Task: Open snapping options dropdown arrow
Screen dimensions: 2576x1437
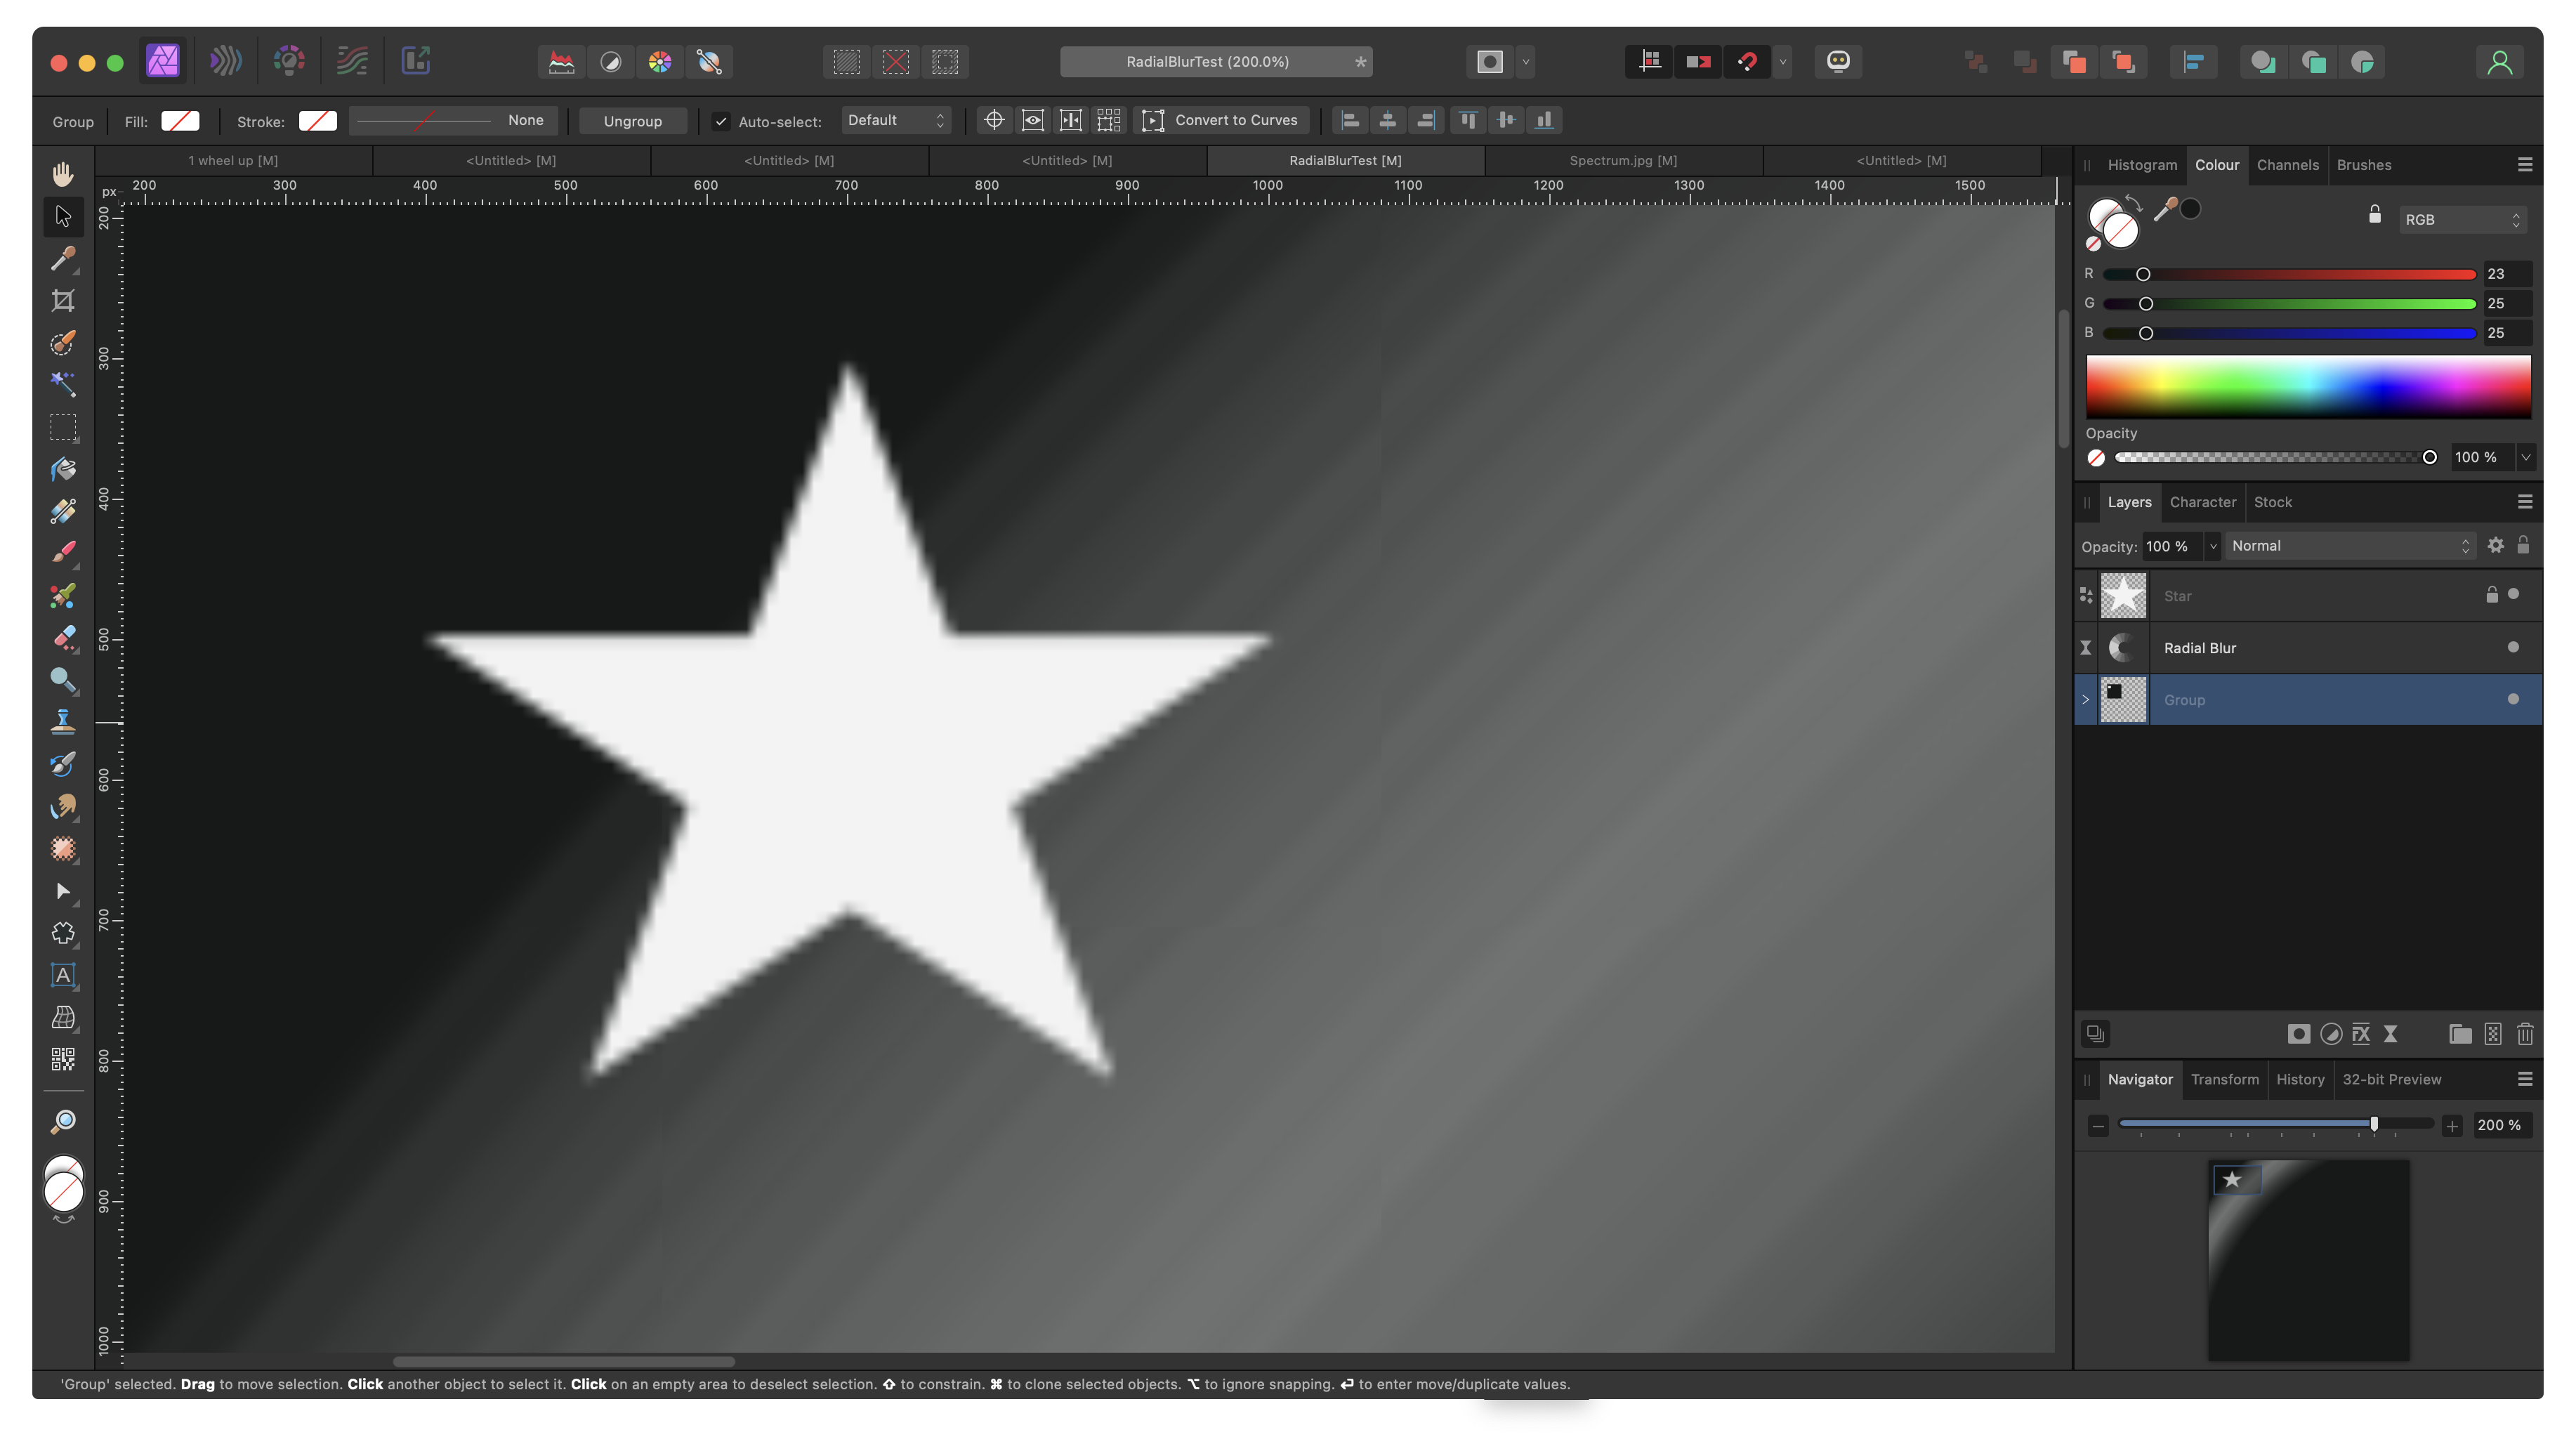Action: pyautogui.click(x=1782, y=62)
